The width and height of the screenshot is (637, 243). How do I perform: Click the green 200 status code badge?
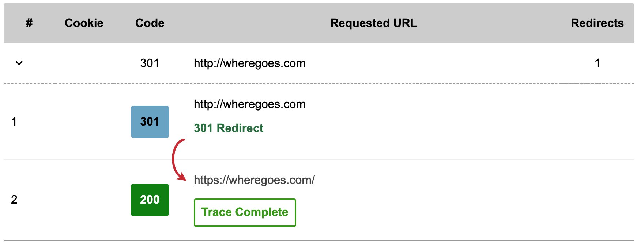coord(150,200)
